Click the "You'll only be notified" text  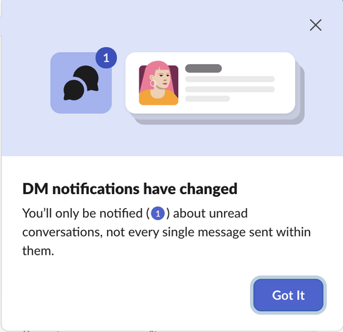coord(82,213)
